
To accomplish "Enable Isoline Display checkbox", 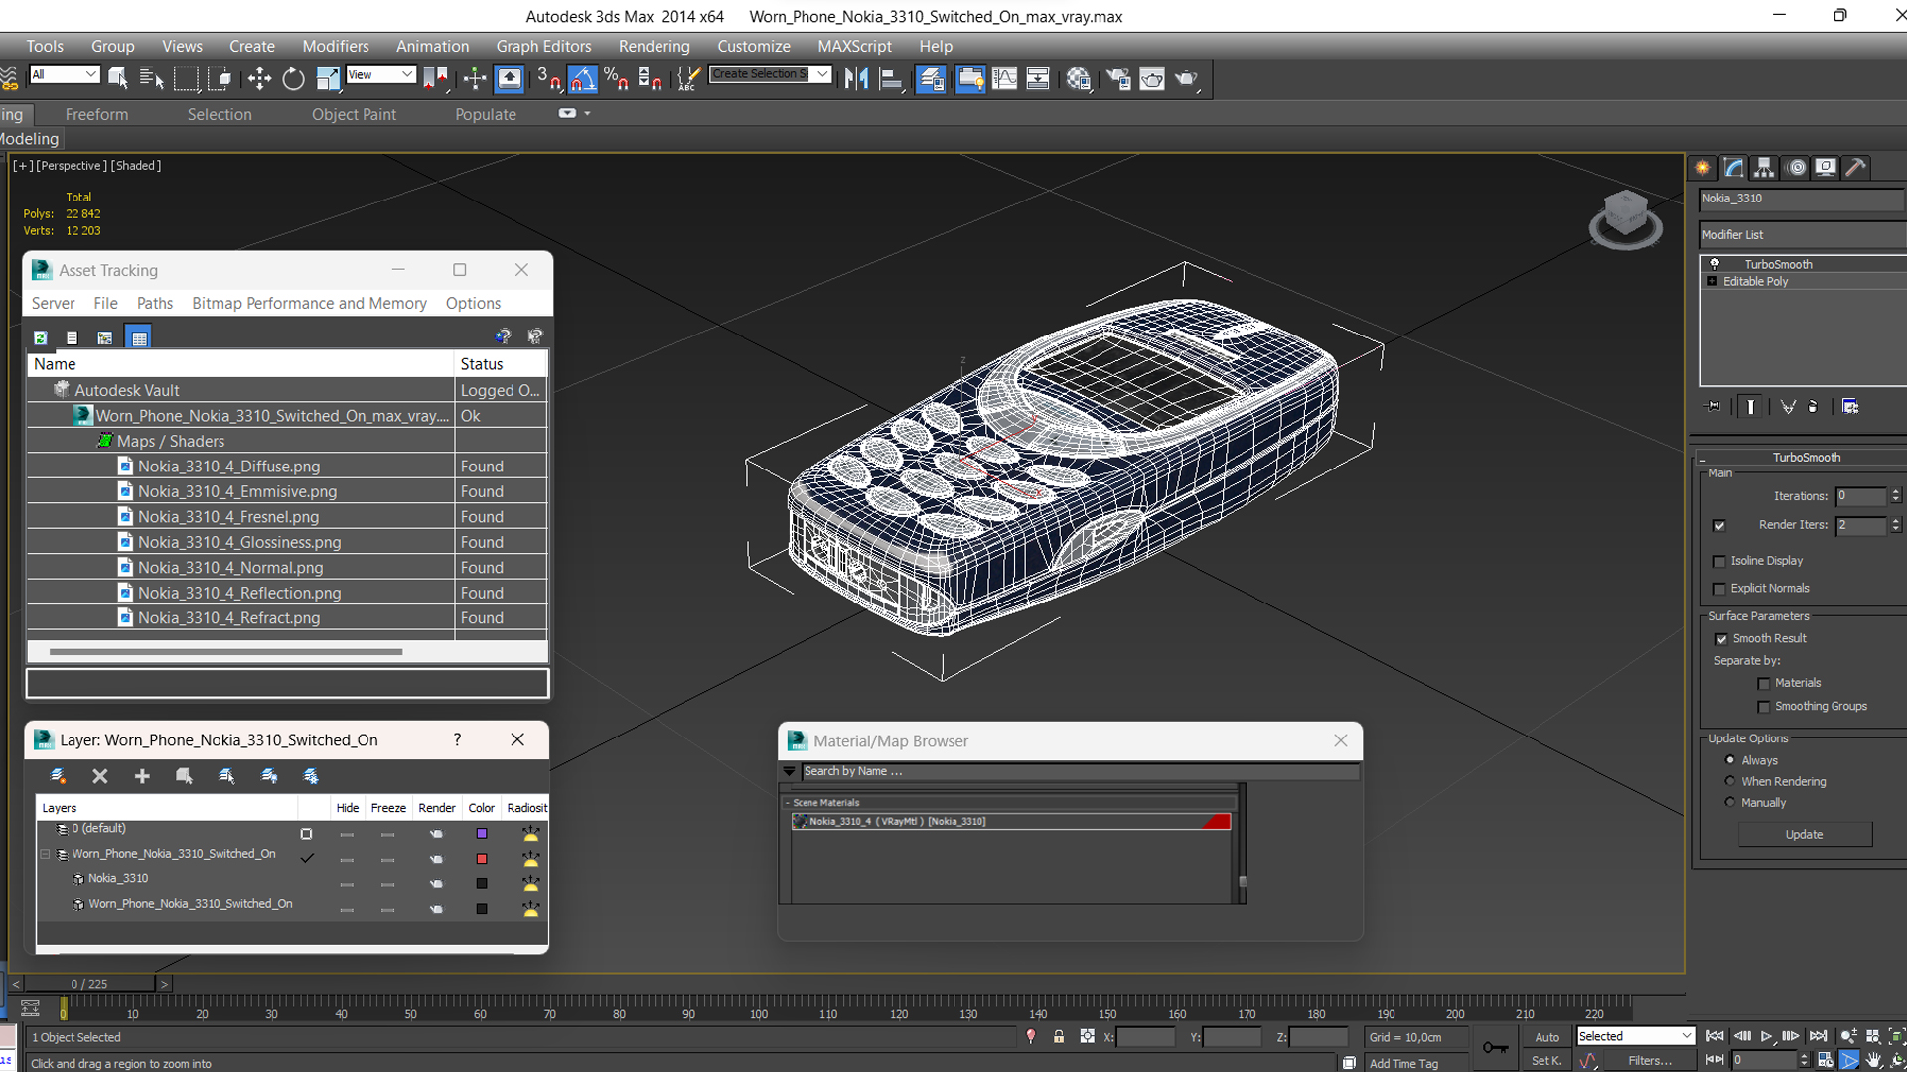I will tap(1719, 561).
